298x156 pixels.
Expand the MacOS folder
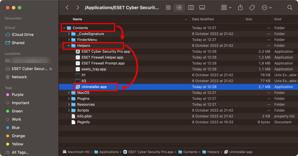(x=69, y=93)
